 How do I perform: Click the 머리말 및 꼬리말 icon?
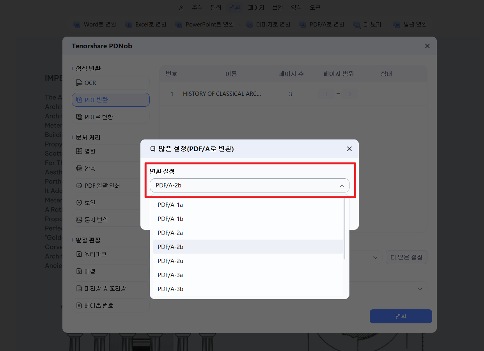pyautogui.click(x=79, y=288)
